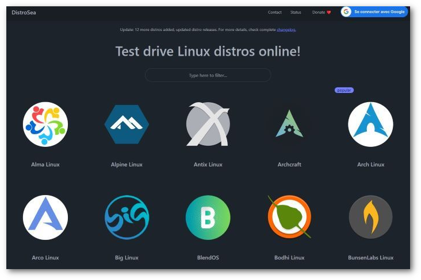Focus the 'Type here to filter...' field

coord(208,75)
